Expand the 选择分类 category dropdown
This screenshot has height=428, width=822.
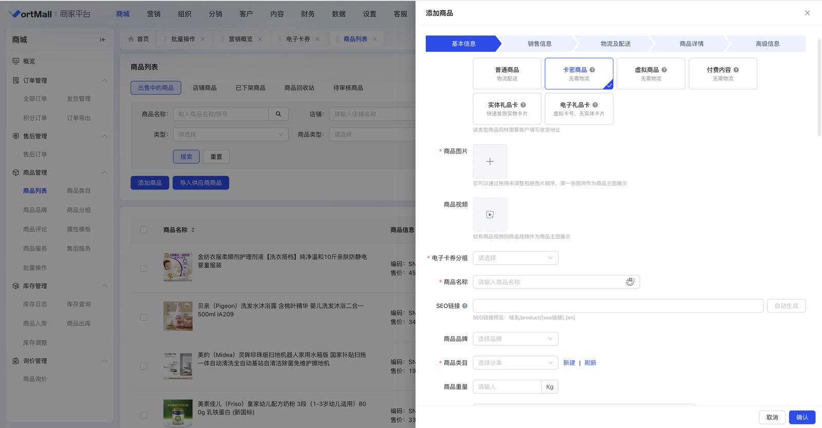[x=515, y=363]
